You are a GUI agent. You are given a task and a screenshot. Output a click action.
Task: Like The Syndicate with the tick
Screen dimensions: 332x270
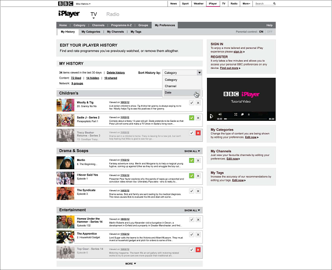tap(191, 191)
